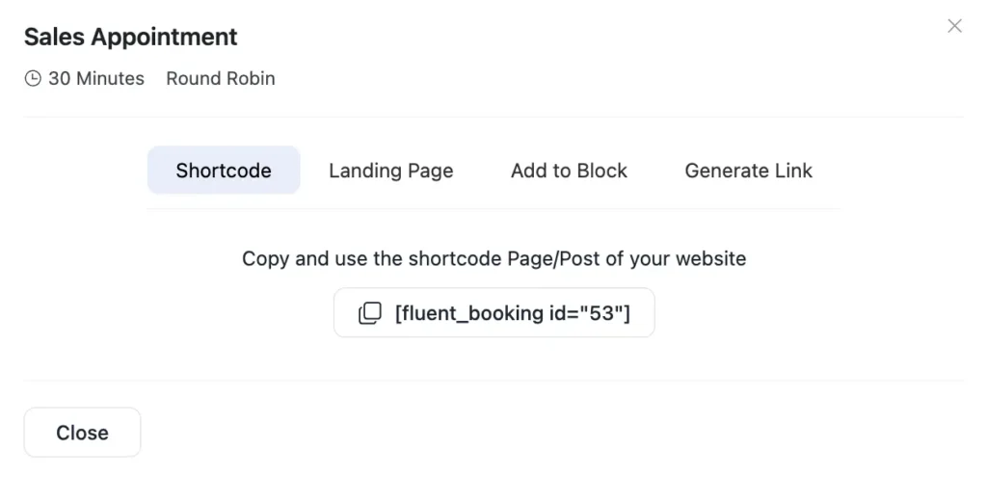Switch to the Landing Page tab
This screenshot has height=477, width=987.
[390, 171]
